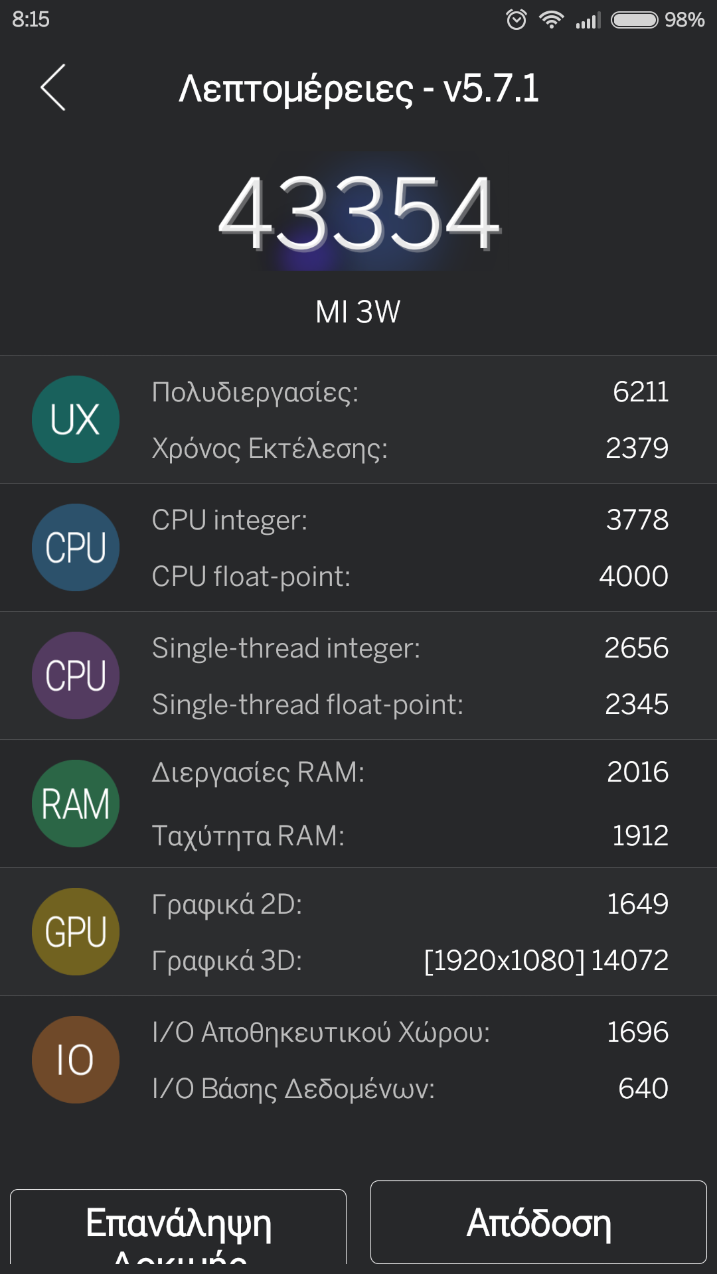Select the blue CPU category icon
Viewport: 717px width, 1274px height.
pyautogui.click(x=76, y=547)
